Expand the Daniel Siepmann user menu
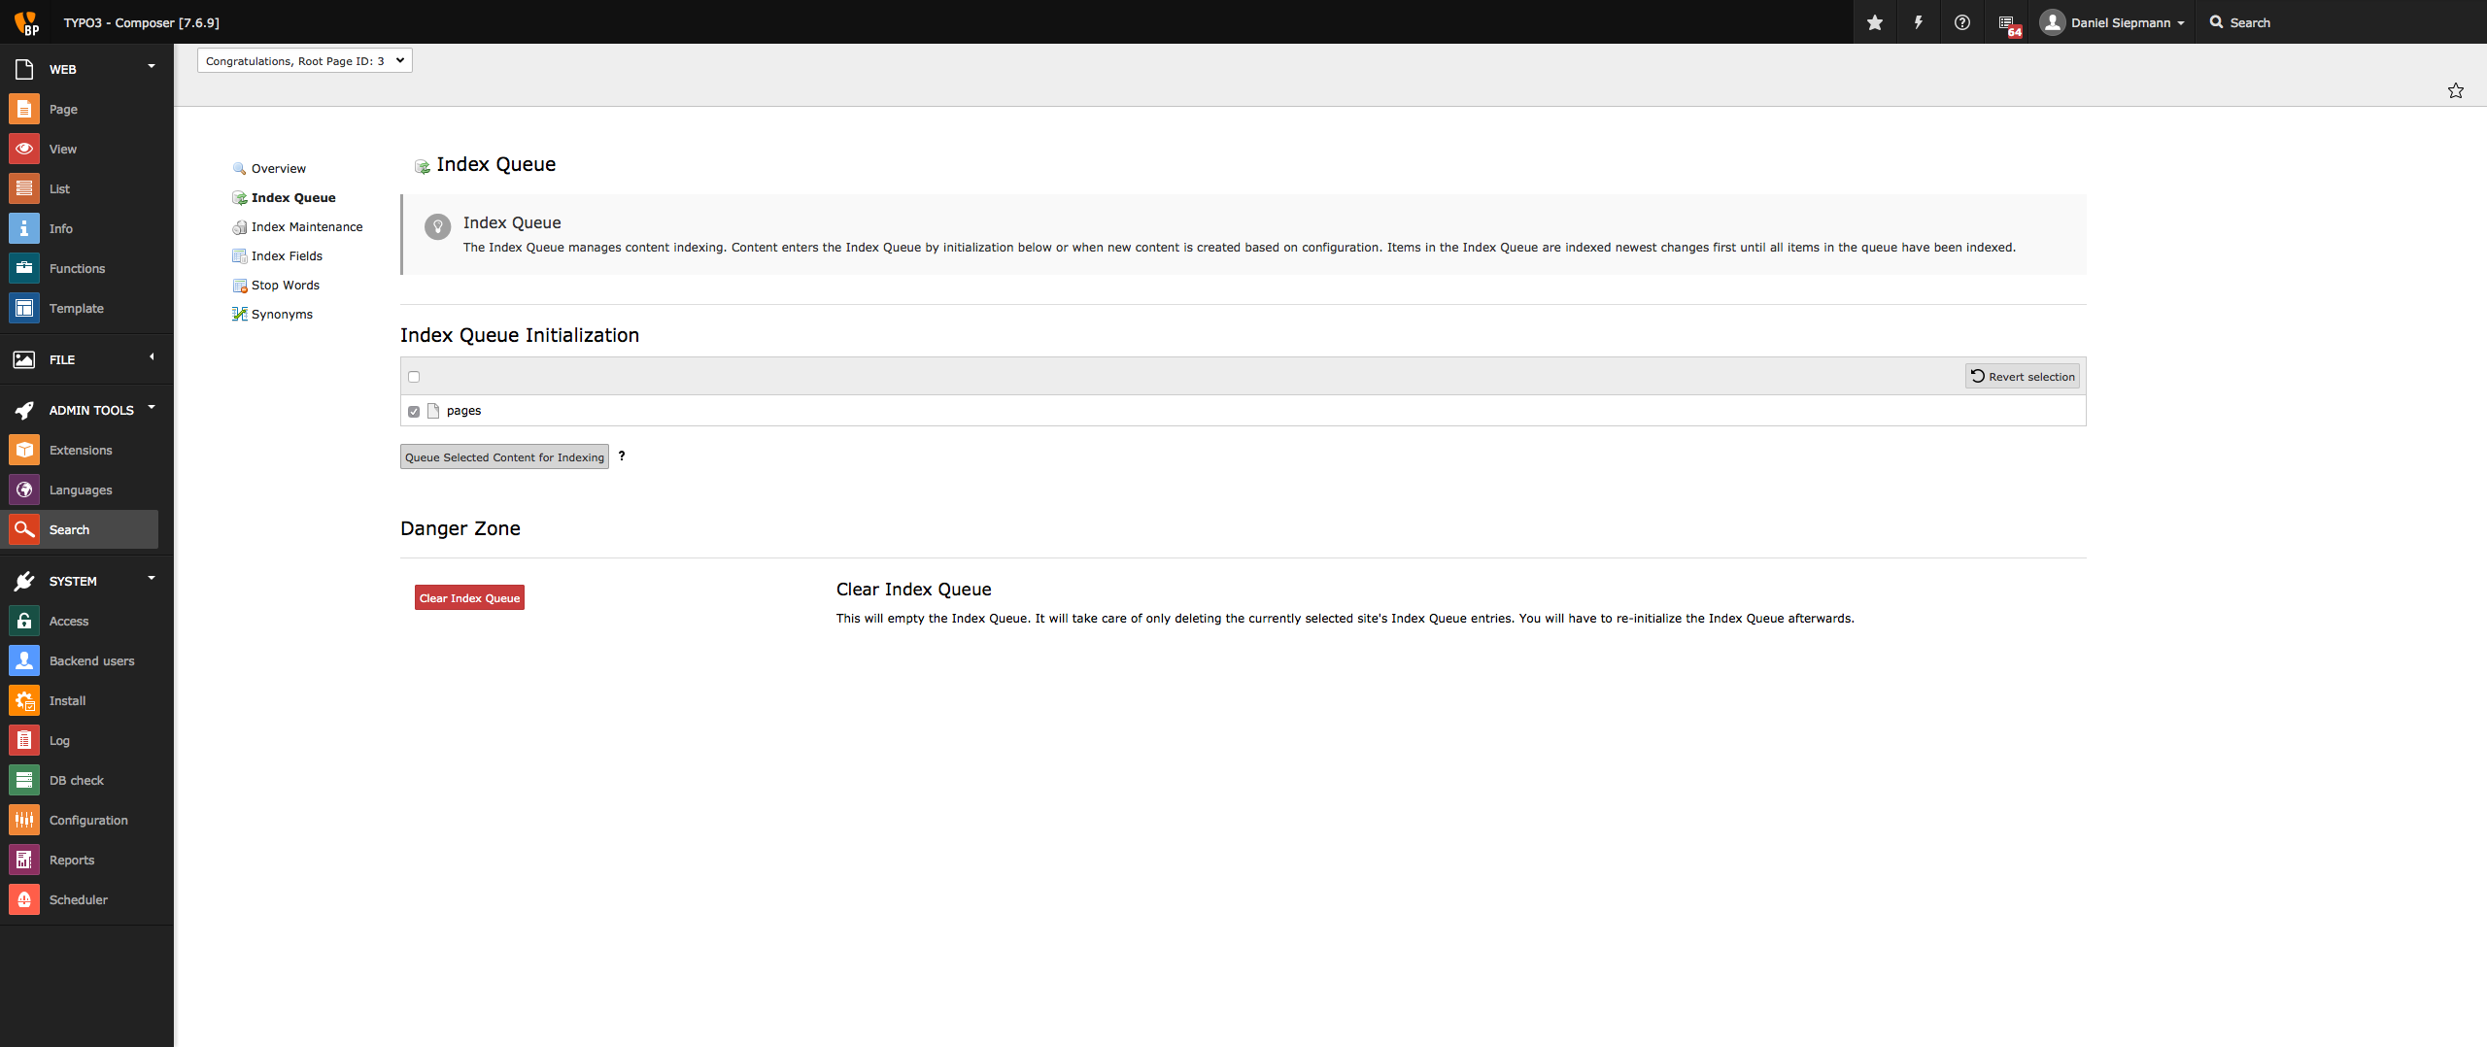The image size is (2487, 1047). (2112, 22)
